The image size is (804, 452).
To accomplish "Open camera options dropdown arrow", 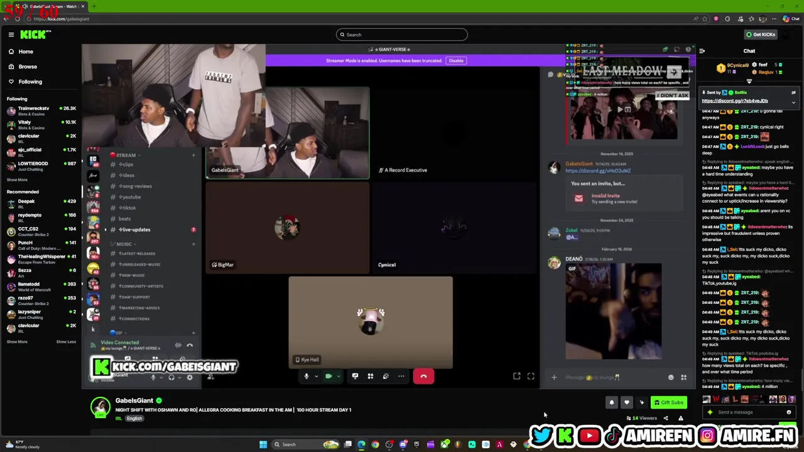I will pos(338,376).
